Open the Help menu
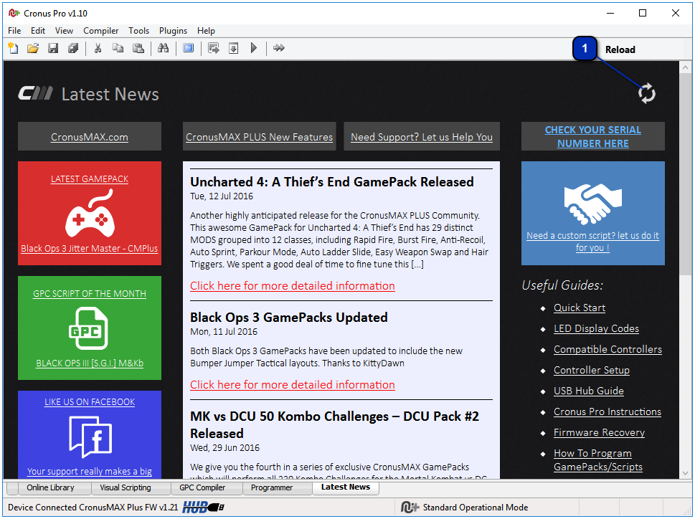This screenshot has width=695, height=519. [x=206, y=31]
